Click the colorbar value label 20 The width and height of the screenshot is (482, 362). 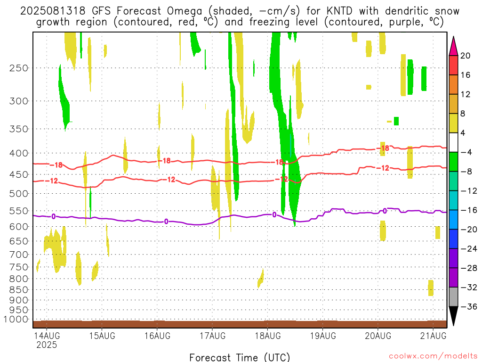coord(466,56)
